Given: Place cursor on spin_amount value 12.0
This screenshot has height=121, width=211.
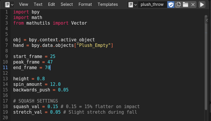Looking at the screenshot, I should coord(55,84).
